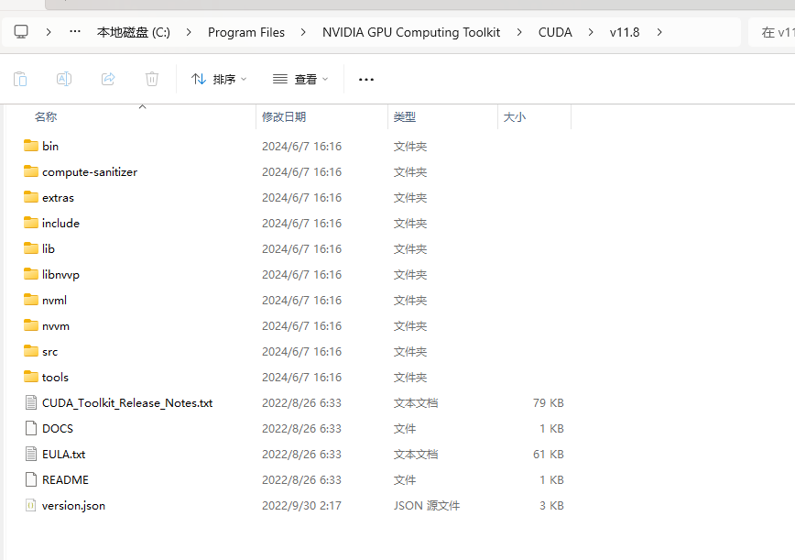Click the libnvvp folder icon
Screen dimensions: 795x560
[x=31, y=274]
